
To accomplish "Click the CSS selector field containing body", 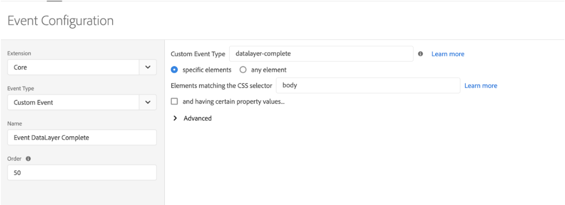I will (x=368, y=85).
